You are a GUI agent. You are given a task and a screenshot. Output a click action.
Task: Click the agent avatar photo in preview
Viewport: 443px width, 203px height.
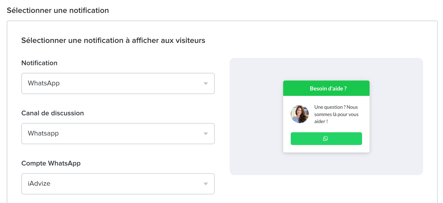click(300, 114)
